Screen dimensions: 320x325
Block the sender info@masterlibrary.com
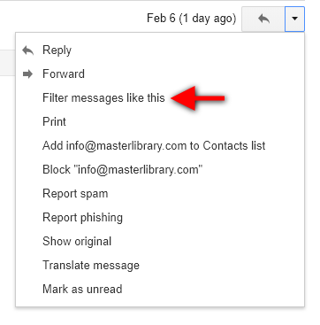(123, 170)
